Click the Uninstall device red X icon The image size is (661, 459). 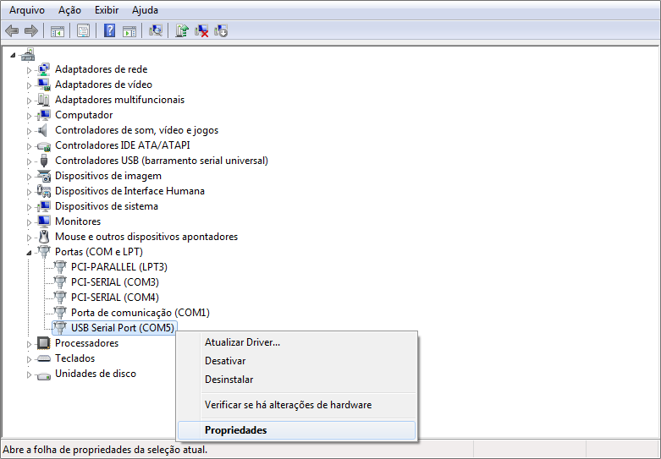click(x=201, y=31)
